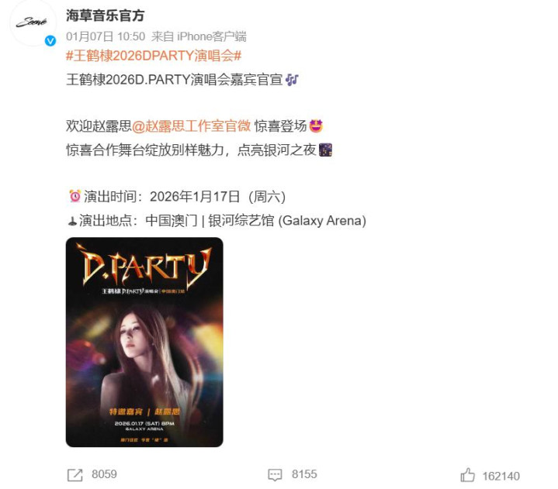Screen dimensions: 558x489
Task: Click the 来自 iPhone客户端 source text
Action: click(199, 36)
